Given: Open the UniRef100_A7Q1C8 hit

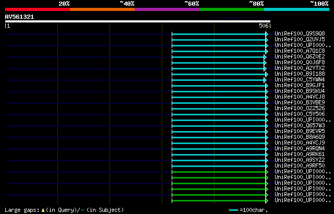Looking at the screenshot, I should [x=300, y=51].
